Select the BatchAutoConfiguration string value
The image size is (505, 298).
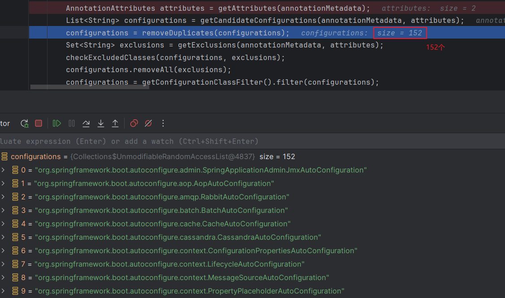(x=161, y=210)
